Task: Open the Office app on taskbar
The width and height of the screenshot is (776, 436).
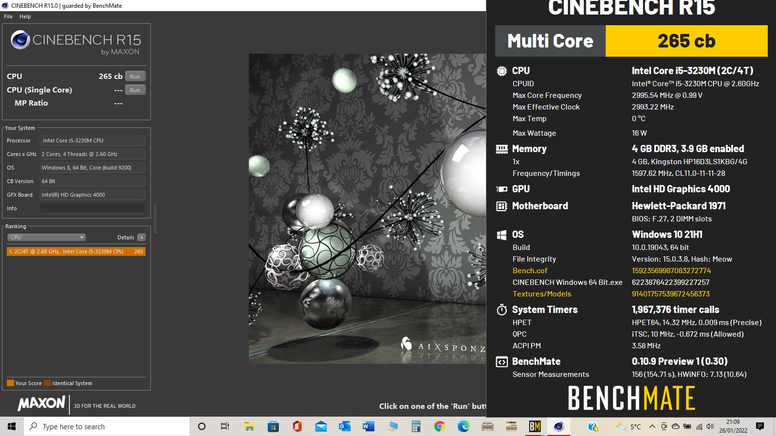Action: pyautogui.click(x=297, y=426)
